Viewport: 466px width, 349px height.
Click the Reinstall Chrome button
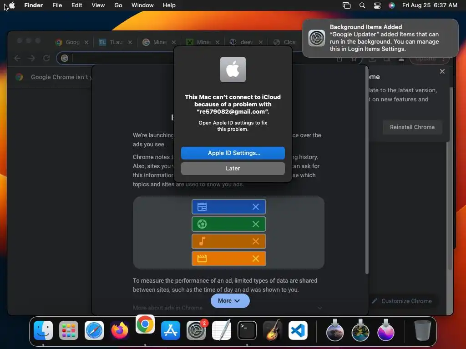(412, 127)
